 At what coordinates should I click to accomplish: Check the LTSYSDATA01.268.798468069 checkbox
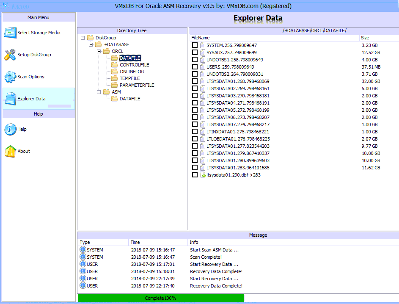[195, 81]
